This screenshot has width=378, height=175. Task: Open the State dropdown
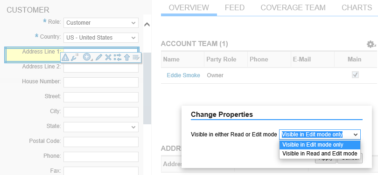(101, 127)
